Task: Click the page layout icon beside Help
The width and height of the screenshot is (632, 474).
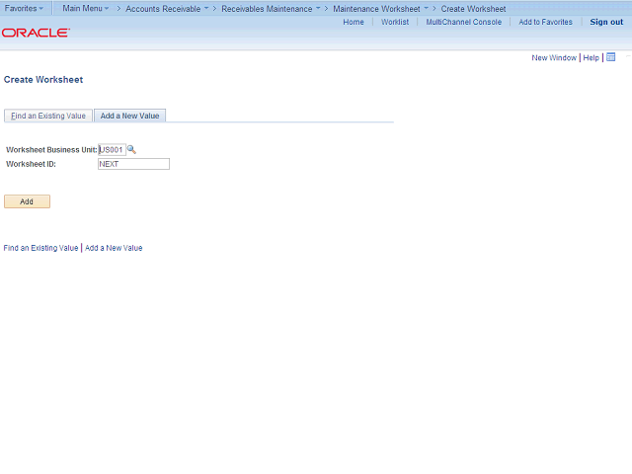Action: click(611, 57)
